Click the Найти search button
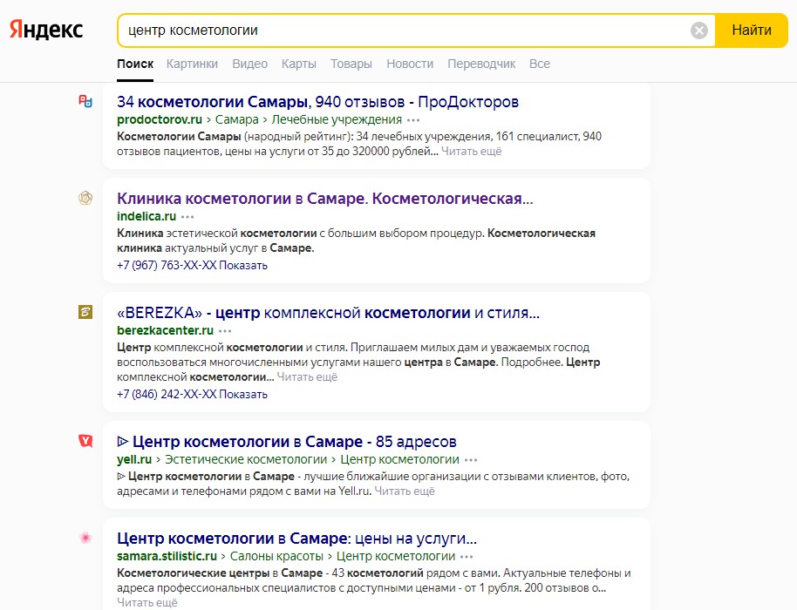Screen dimensions: 797x610 pyautogui.click(x=752, y=30)
